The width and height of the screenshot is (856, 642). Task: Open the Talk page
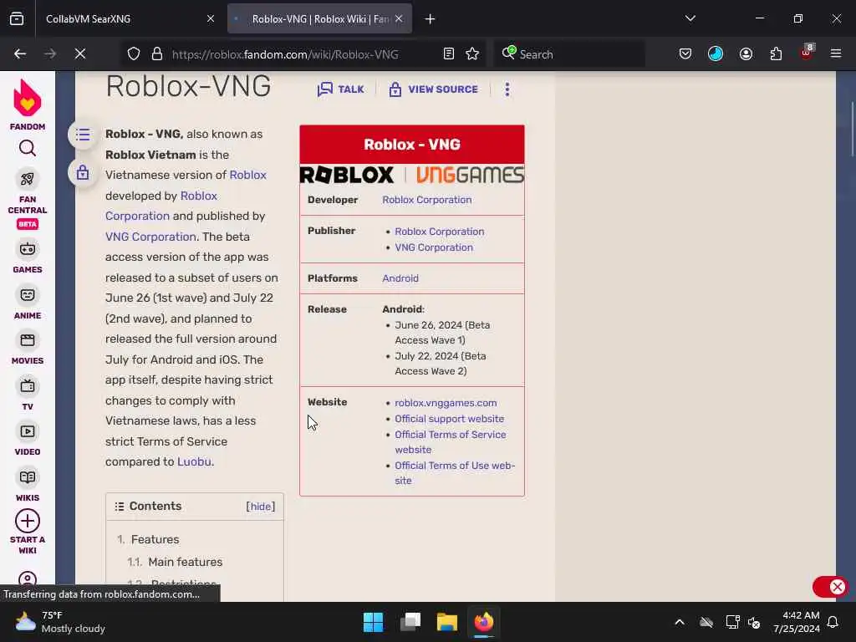(341, 89)
